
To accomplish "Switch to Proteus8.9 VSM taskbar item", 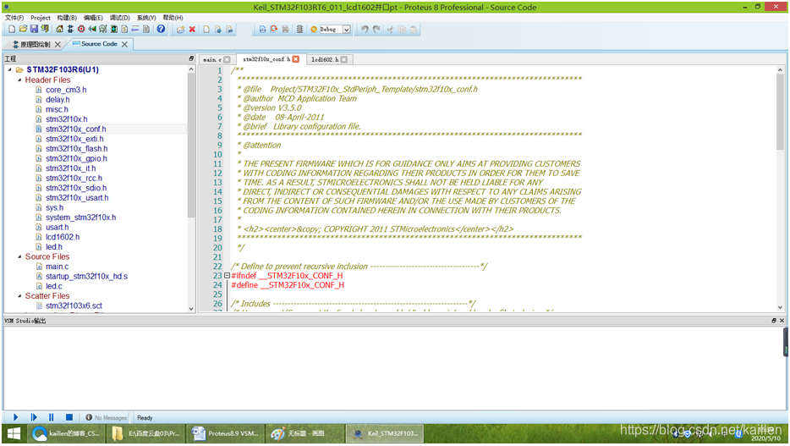I will (226, 433).
